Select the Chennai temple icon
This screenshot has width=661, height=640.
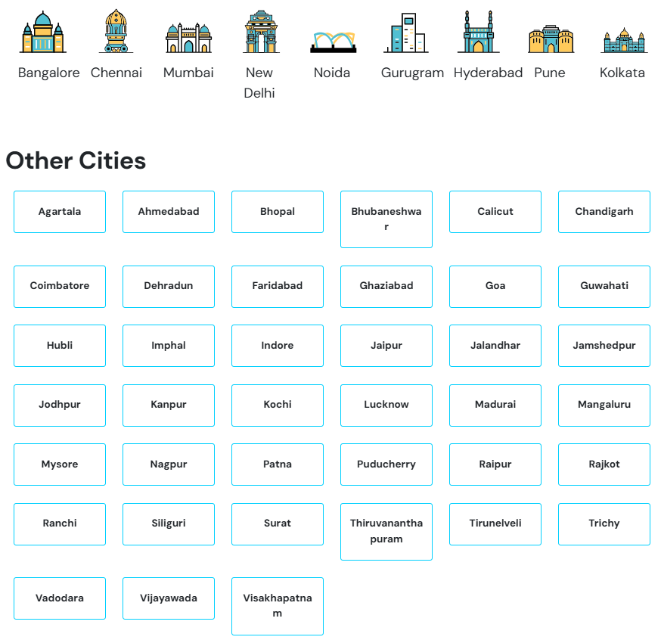click(116, 32)
